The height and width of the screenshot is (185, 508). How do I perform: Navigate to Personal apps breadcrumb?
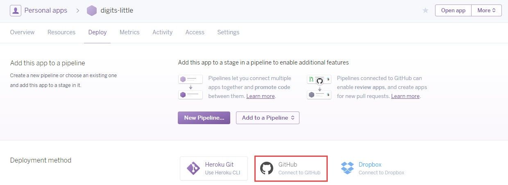(45, 11)
